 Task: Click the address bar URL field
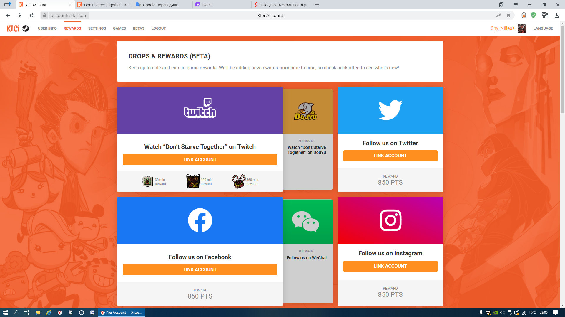click(x=69, y=15)
